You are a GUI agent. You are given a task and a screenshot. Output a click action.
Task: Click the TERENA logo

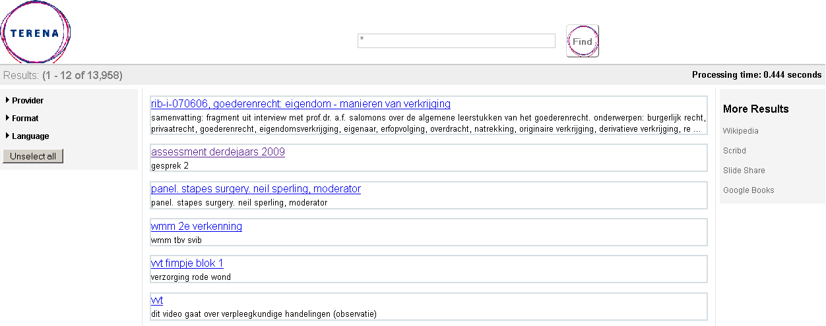coord(36,33)
